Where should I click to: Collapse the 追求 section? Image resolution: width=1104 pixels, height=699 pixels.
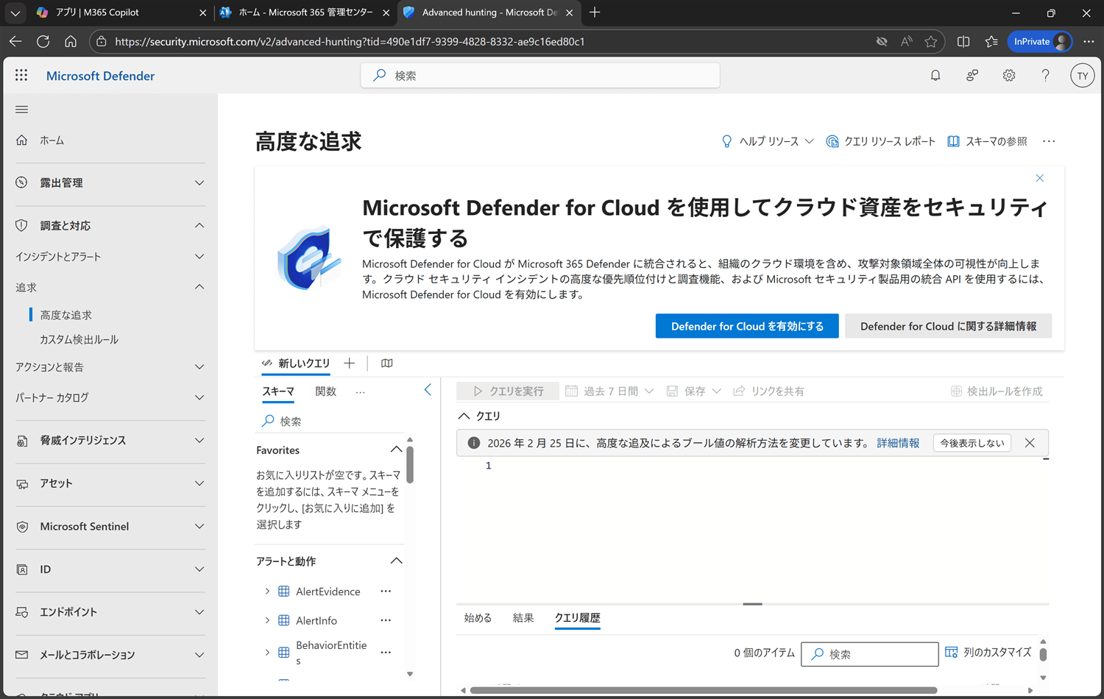tap(110, 287)
